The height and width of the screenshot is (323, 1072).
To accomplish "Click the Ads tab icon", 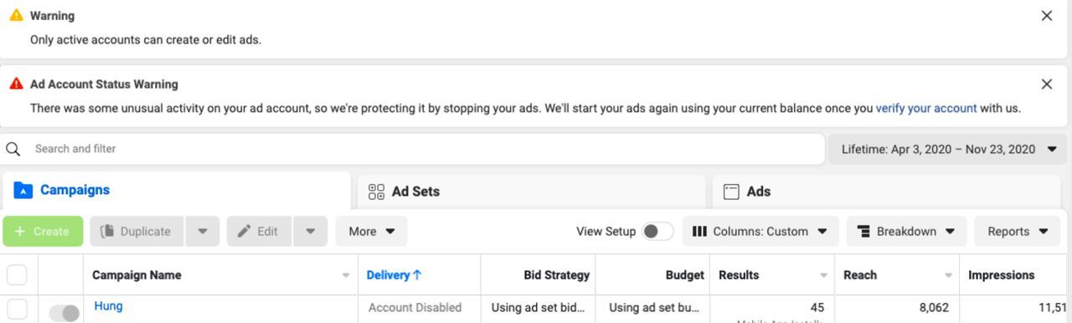I will coord(731,192).
